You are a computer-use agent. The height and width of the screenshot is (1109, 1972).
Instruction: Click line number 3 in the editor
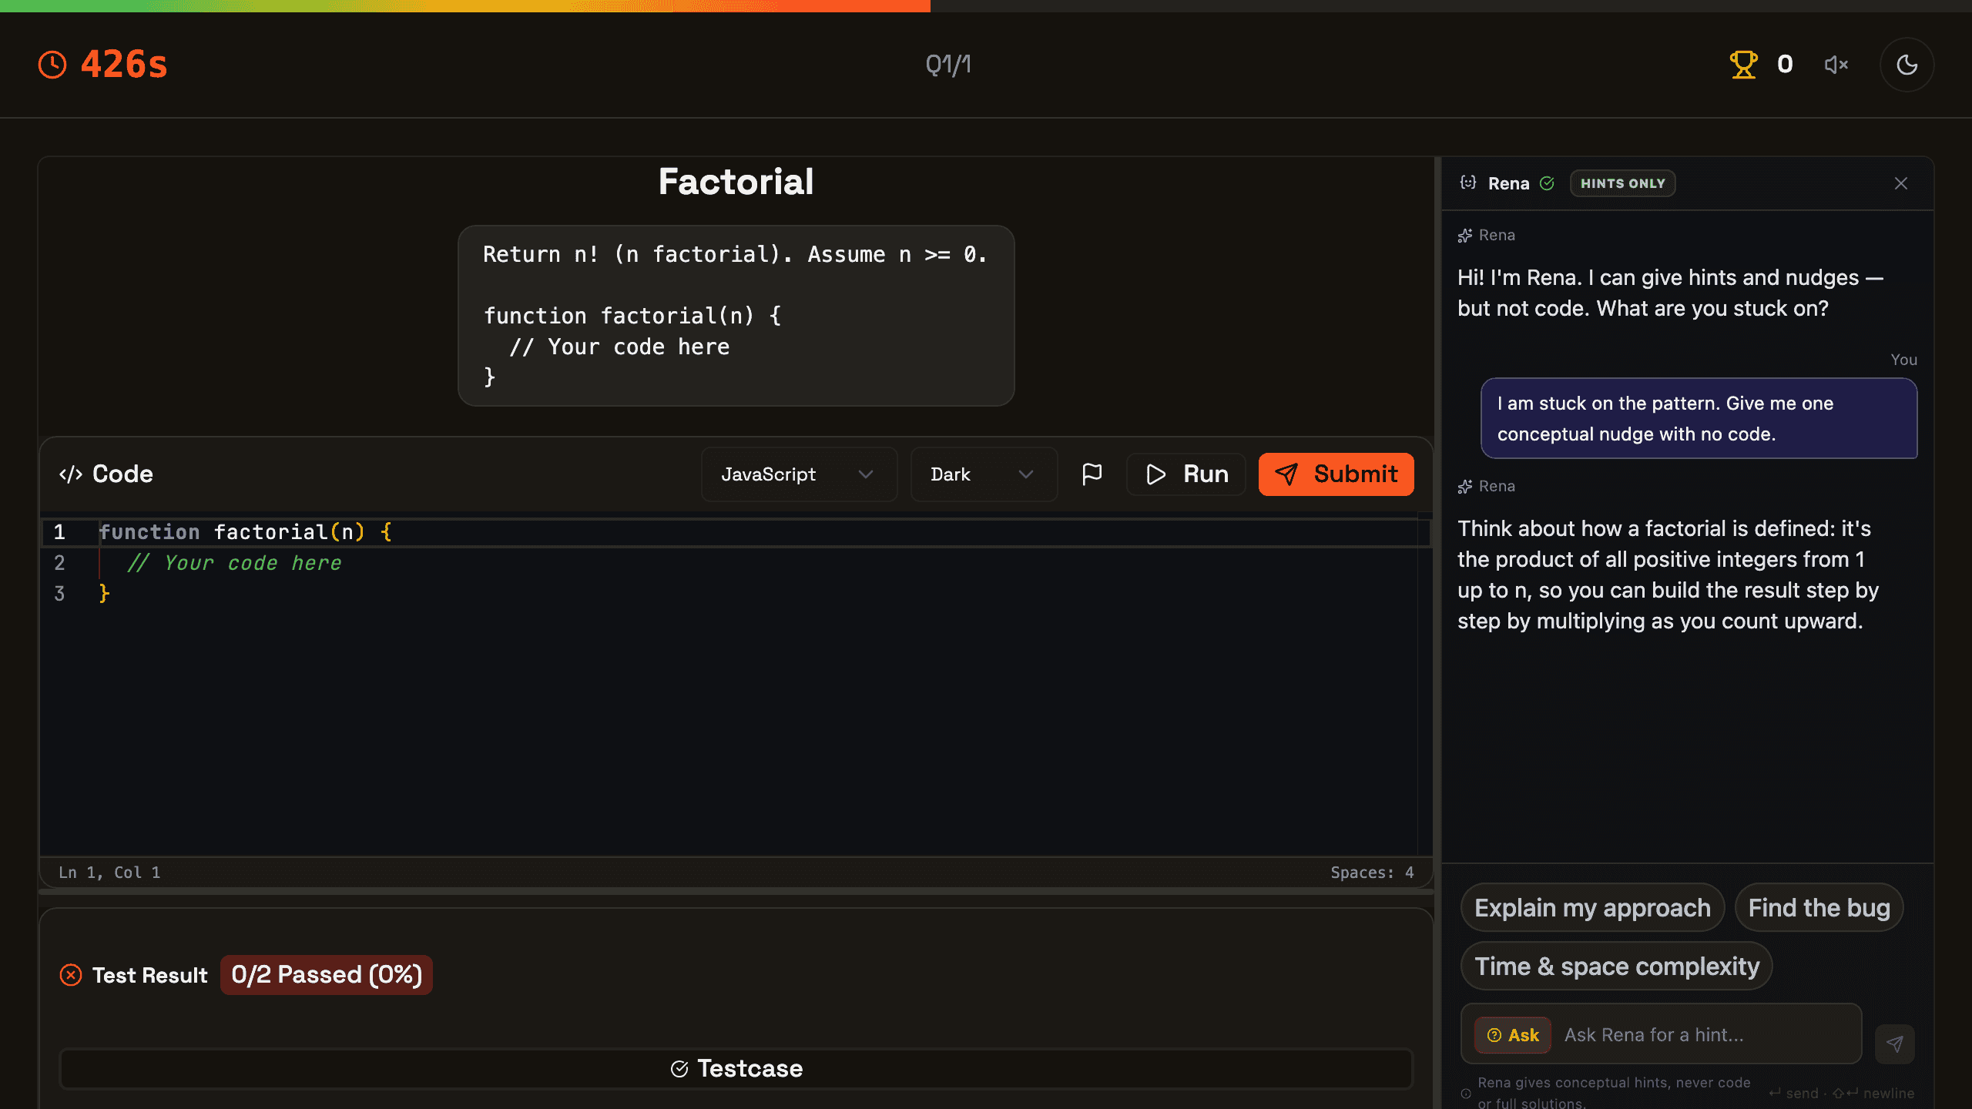click(59, 594)
